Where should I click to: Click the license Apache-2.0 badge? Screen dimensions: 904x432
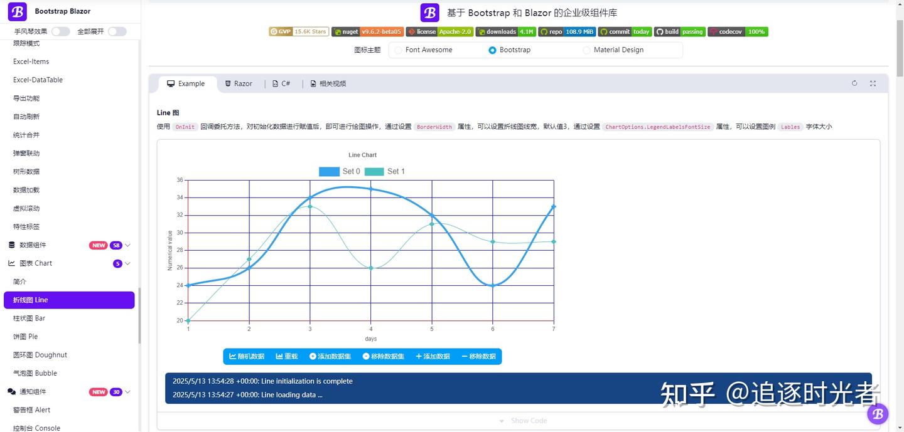[x=439, y=31]
